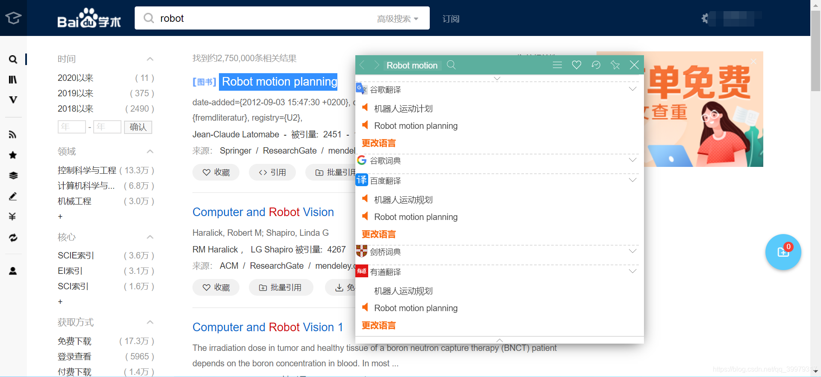Image resolution: width=821 pixels, height=377 pixels.
Task: Open history icon in translation popup
Action: (x=596, y=65)
